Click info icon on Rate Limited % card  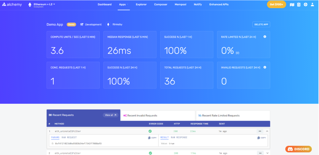(265, 37)
